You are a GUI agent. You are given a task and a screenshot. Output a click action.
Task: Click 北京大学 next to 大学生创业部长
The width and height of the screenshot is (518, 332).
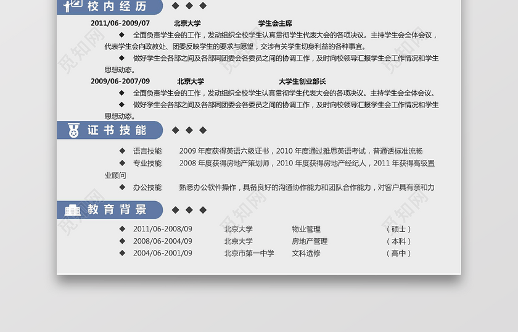point(191,81)
